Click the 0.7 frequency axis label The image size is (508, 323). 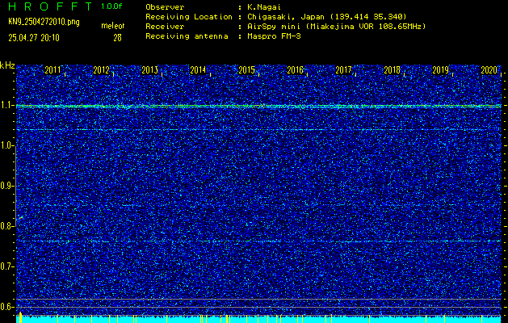point(6,266)
